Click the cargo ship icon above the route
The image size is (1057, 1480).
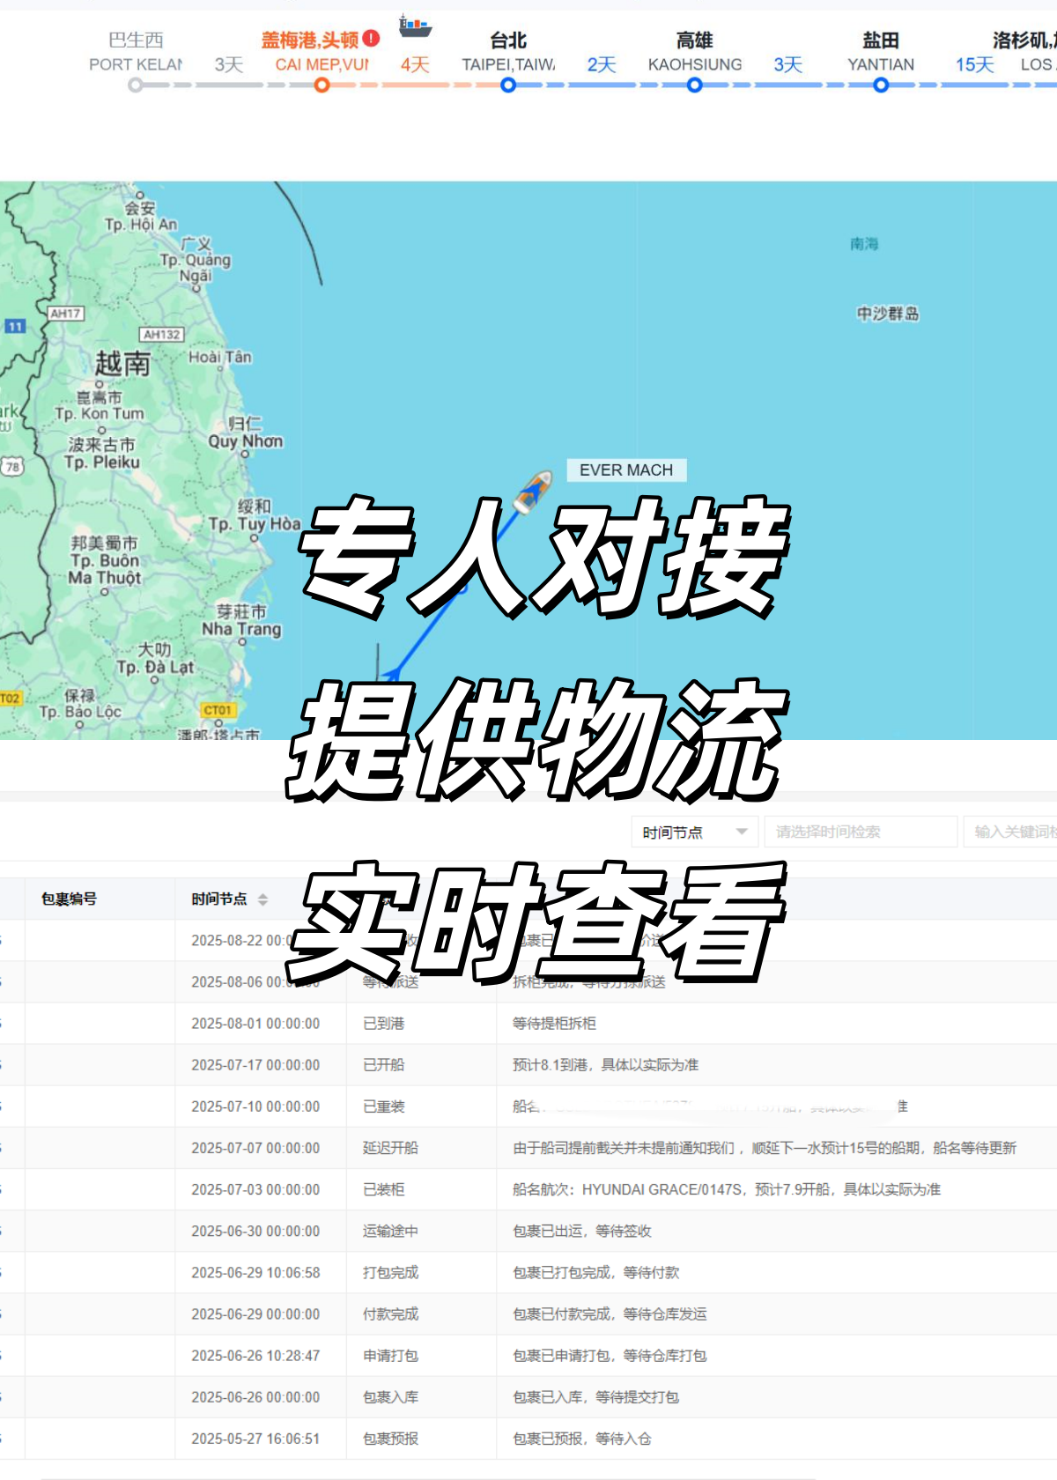415,26
